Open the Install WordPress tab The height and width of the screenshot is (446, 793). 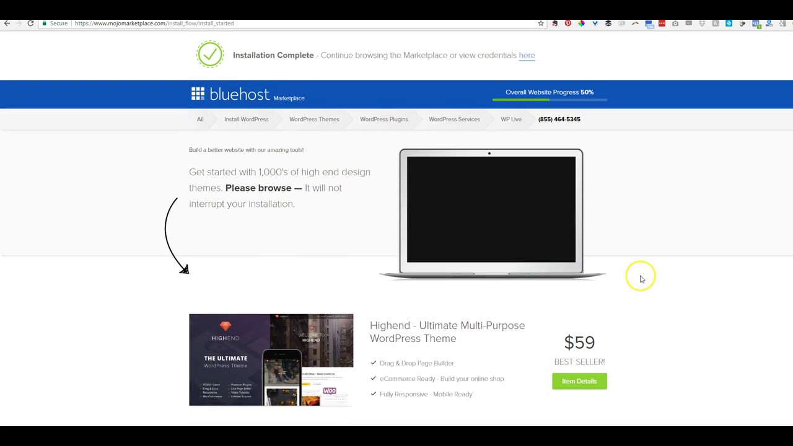(247, 119)
